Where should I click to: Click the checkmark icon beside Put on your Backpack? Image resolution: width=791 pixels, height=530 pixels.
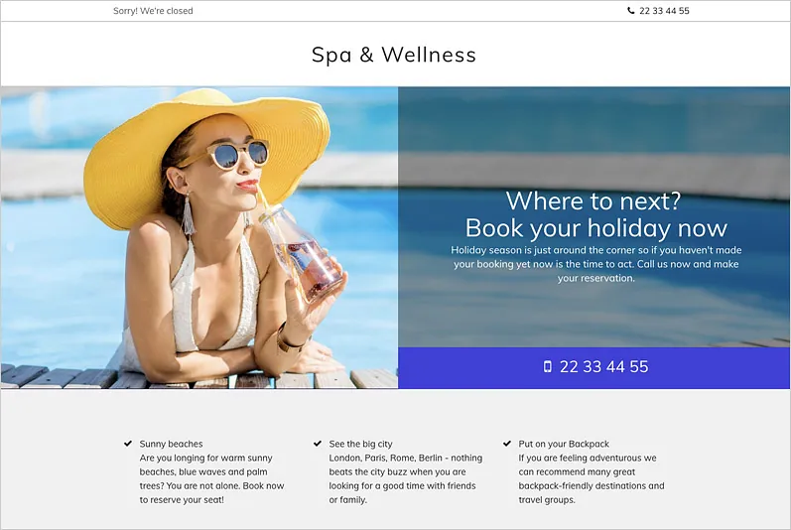507,444
